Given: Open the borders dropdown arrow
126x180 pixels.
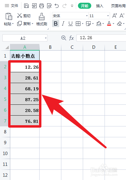Looking at the screenshot, I should coord(82,24).
